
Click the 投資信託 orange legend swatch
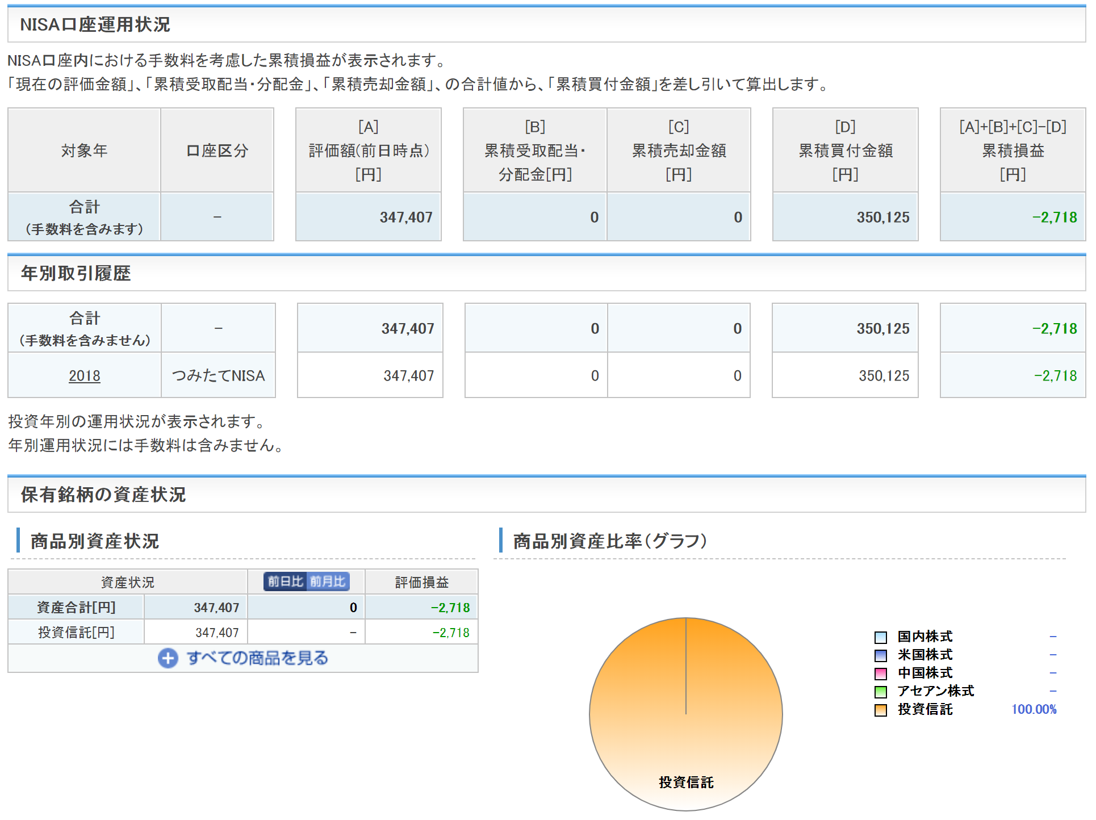tap(880, 710)
